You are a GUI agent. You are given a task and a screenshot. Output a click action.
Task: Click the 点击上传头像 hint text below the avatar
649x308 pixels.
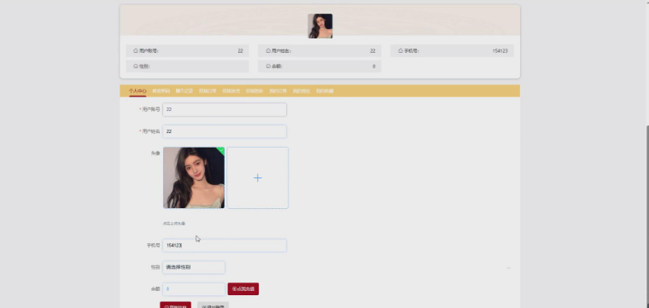[174, 224]
